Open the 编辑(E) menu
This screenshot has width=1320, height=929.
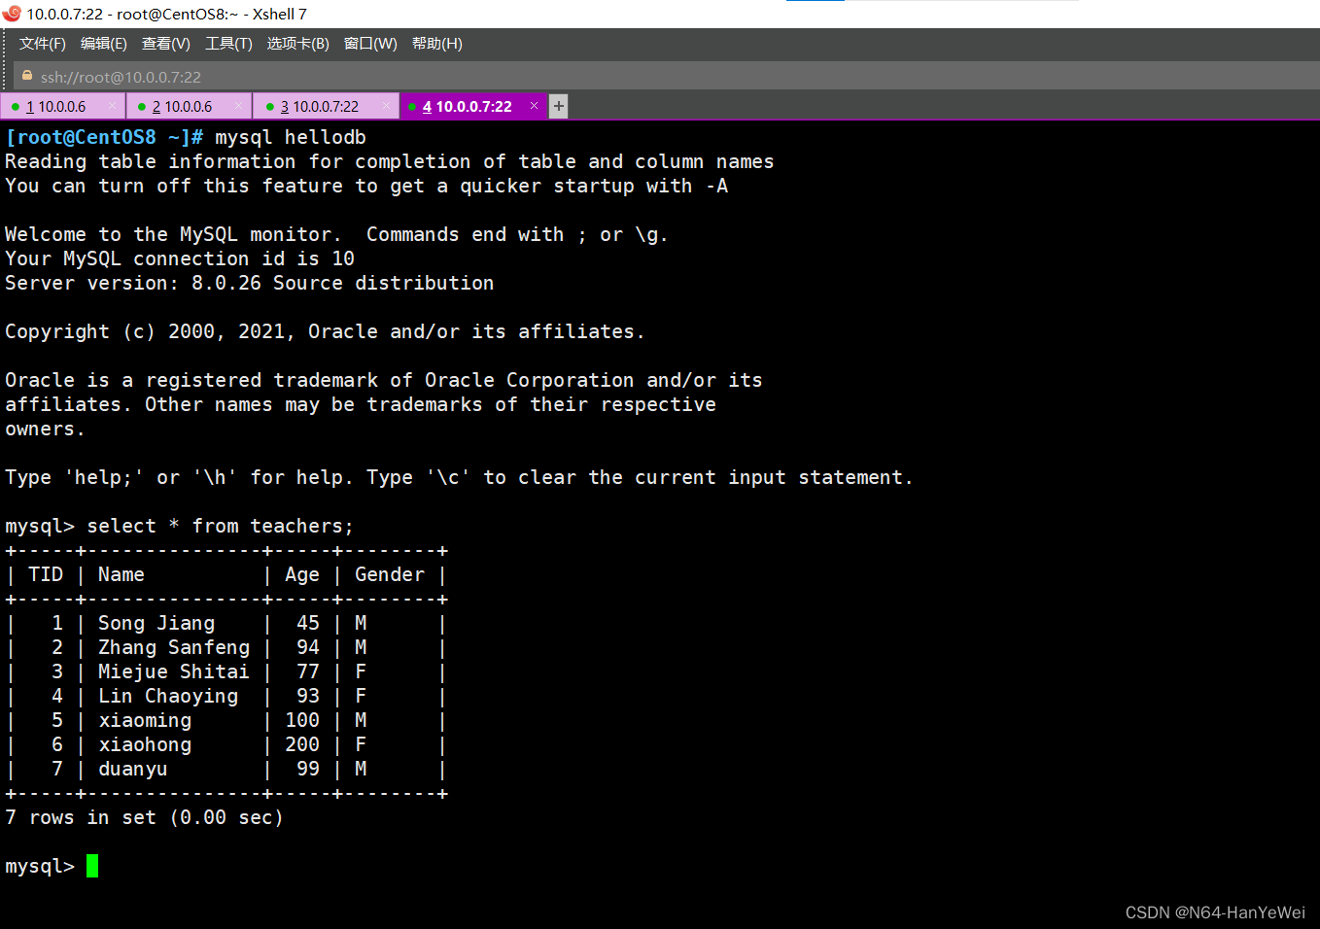pyautogui.click(x=103, y=44)
